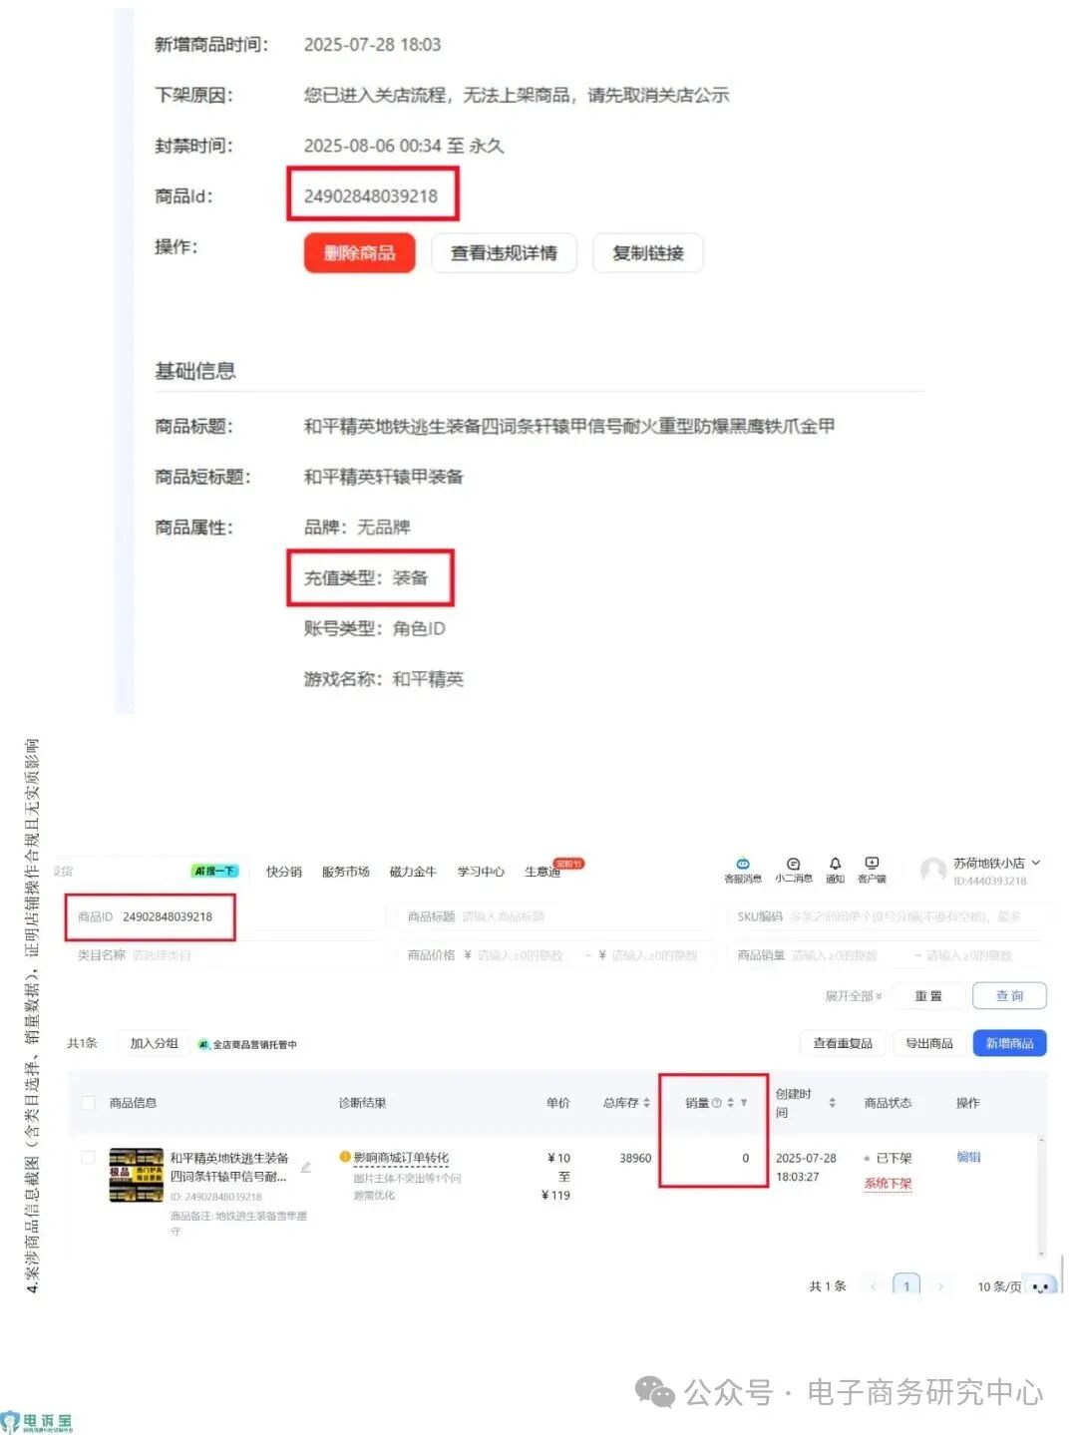Check the checkbox for the 和平精英 product row
Viewport: 1077px width, 1435px height.
click(88, 1159)
